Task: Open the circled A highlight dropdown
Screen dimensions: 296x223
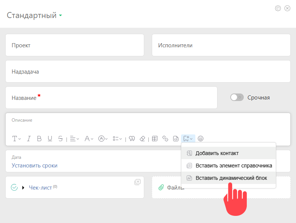Action: tap(103, 139)
